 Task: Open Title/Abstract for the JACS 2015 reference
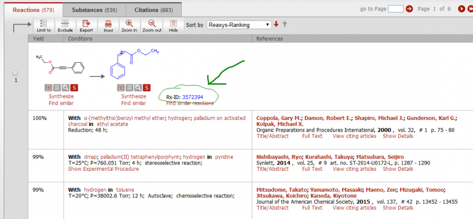click(272, 207)
